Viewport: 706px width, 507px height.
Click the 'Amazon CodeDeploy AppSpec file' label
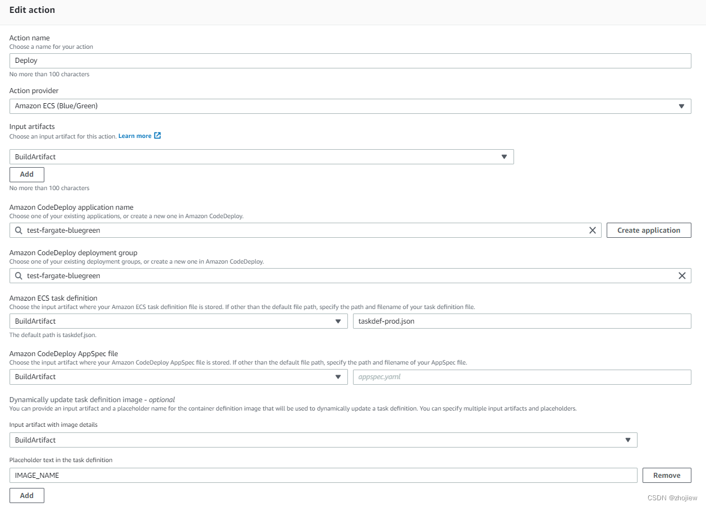click(x=64, y=354)
